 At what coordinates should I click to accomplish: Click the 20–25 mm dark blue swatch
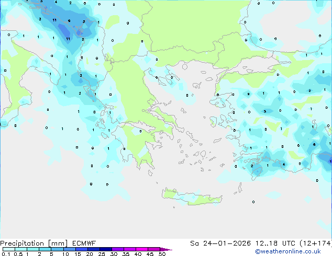(93, 249)
